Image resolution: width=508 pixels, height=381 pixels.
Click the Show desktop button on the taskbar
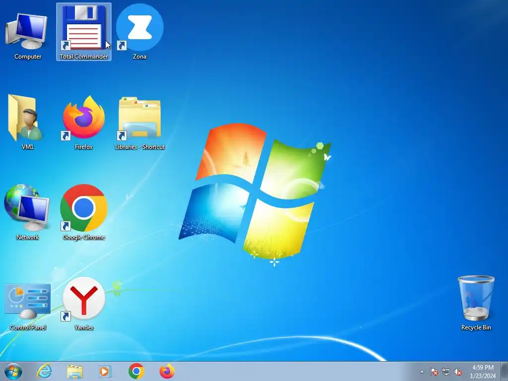(505, 371)
